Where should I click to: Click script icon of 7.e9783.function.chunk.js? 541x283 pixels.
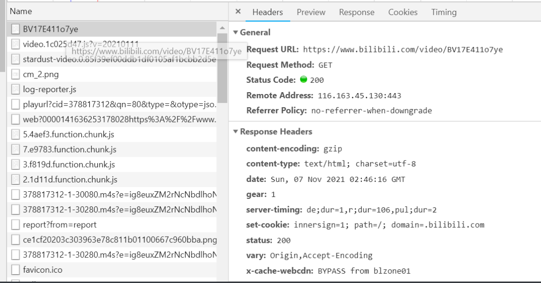pyautogui.click(x=15, y=149)
